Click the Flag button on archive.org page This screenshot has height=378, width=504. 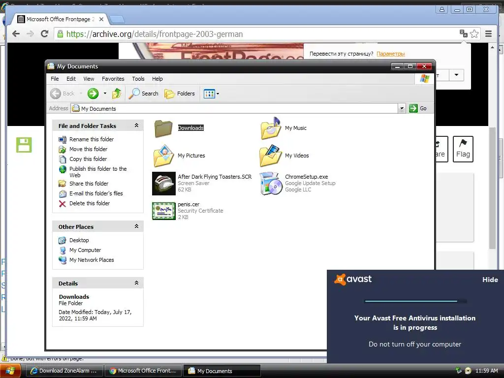pyautogui.click(x=463, y=149)
